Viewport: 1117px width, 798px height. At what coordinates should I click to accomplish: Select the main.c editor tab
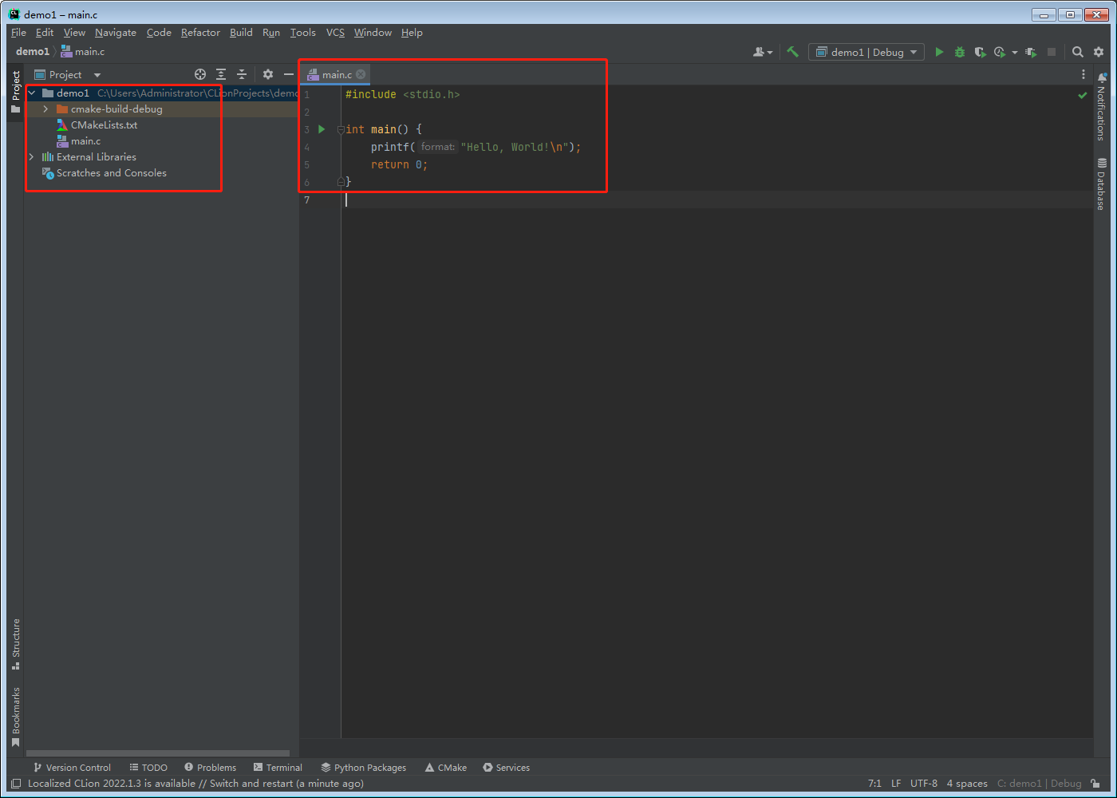pos(336,74)
